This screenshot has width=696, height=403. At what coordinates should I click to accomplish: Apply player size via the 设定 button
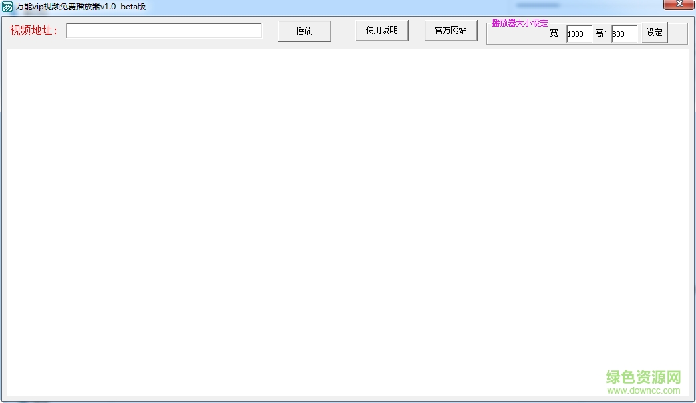[653, 33]
